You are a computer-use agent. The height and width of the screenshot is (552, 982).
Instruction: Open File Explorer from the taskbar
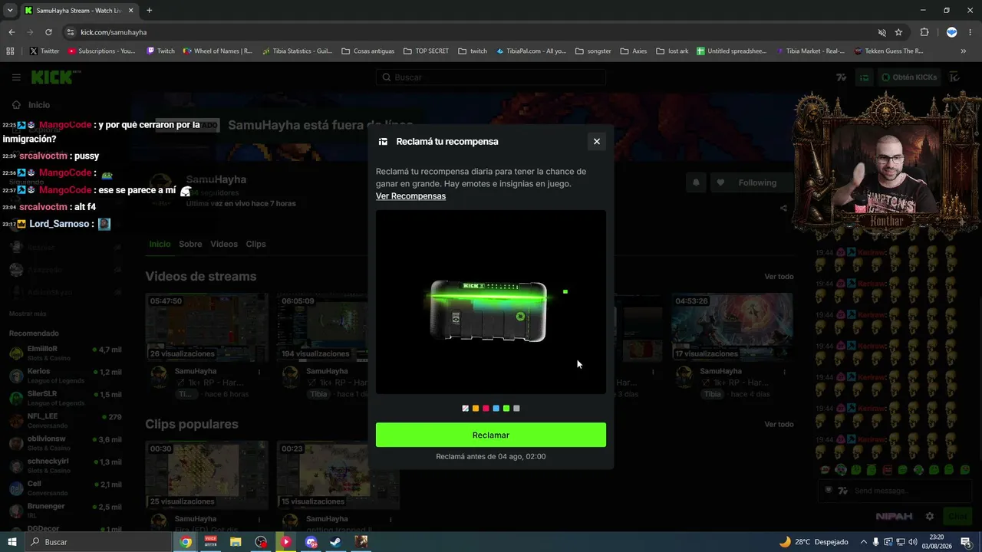point(236,542)
